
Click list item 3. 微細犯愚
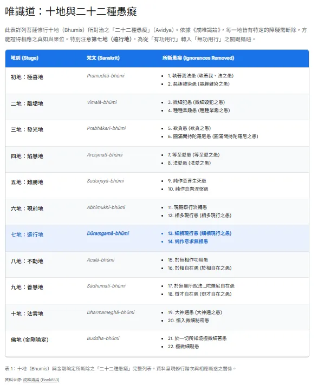pyautogui.click(x=197, y=102)
